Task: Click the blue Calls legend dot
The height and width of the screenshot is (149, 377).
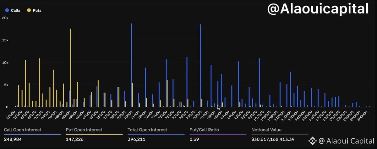Action: 7,10
